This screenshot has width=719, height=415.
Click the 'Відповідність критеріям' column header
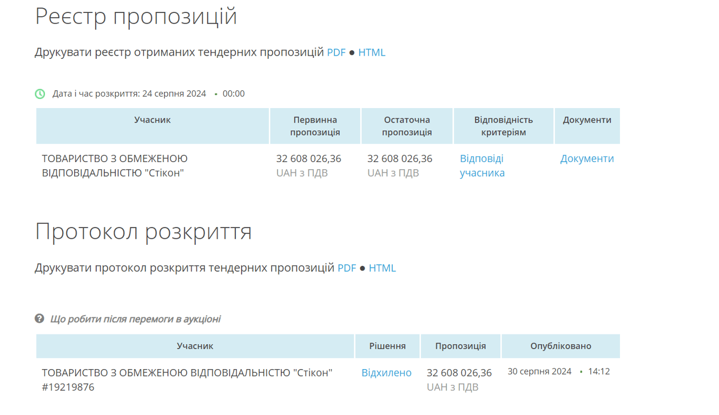point(503,126)
